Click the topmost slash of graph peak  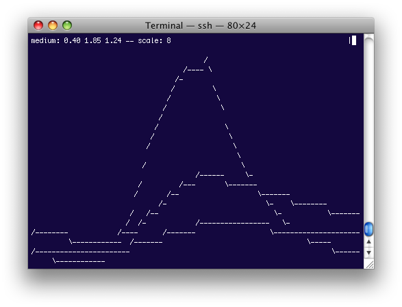pos(205,60)
